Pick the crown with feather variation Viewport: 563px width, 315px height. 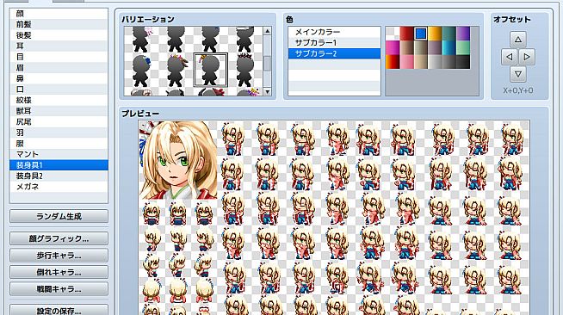[176, 70]
